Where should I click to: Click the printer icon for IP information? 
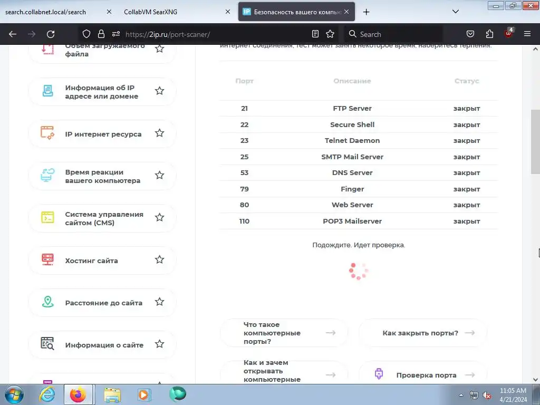tap(48, 91)
